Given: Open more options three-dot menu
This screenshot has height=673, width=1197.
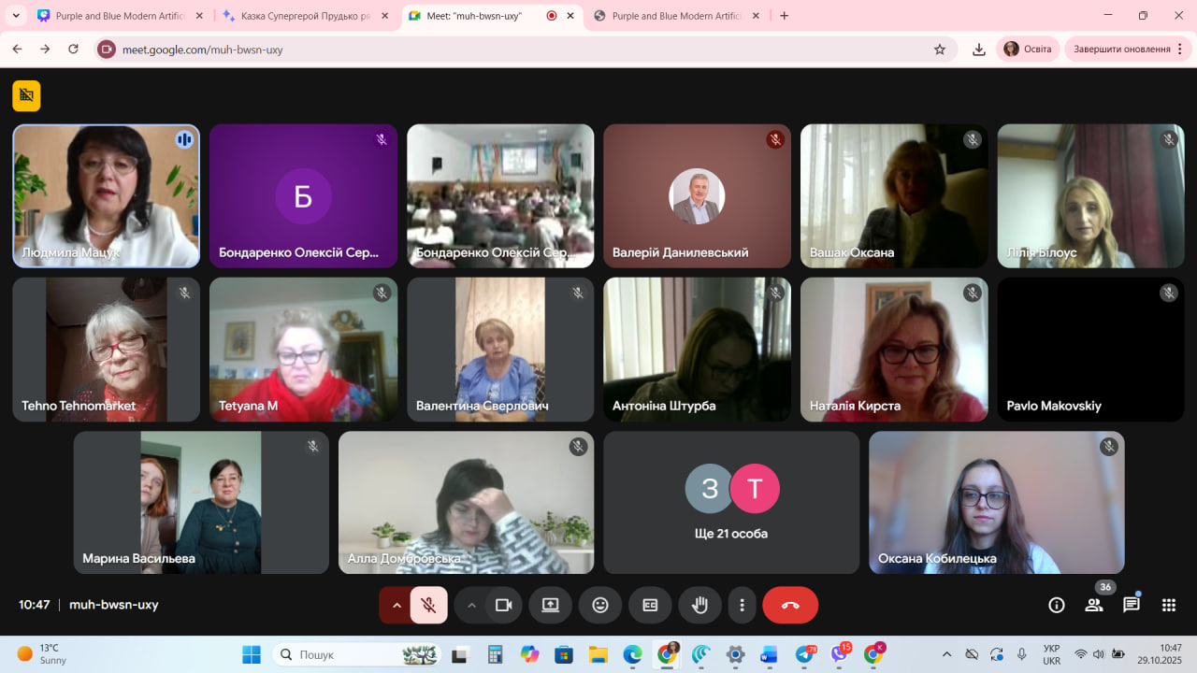Looking at the screenshot, I should [x=742, y=605].
